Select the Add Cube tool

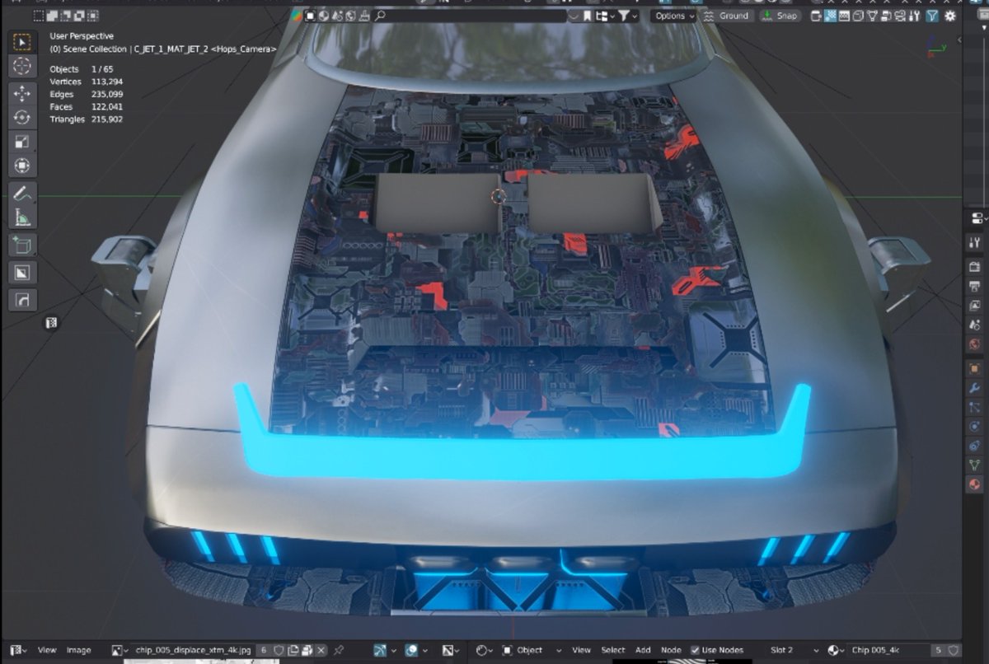22,245
